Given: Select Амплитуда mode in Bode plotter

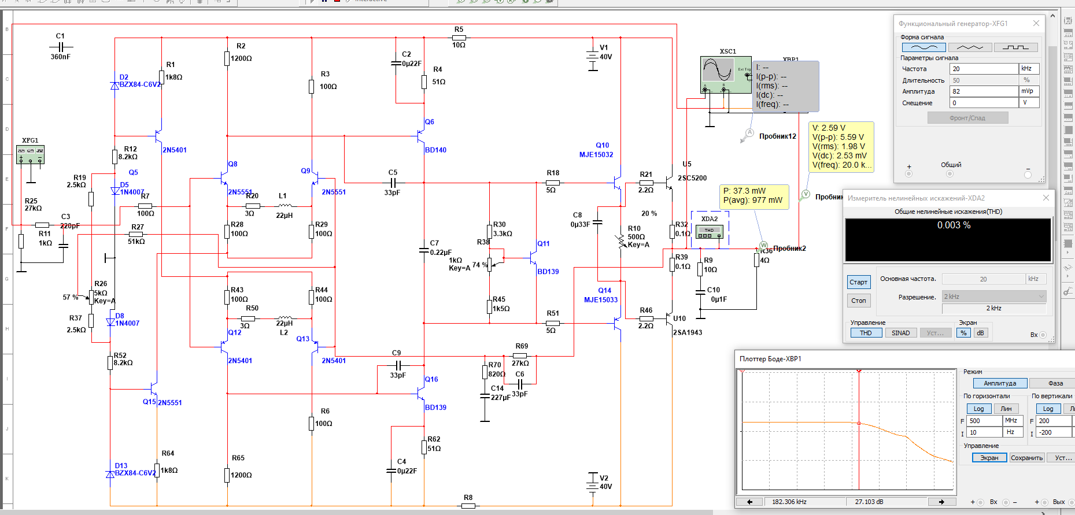Looking at the screenshot, I should coord(1000,383).
